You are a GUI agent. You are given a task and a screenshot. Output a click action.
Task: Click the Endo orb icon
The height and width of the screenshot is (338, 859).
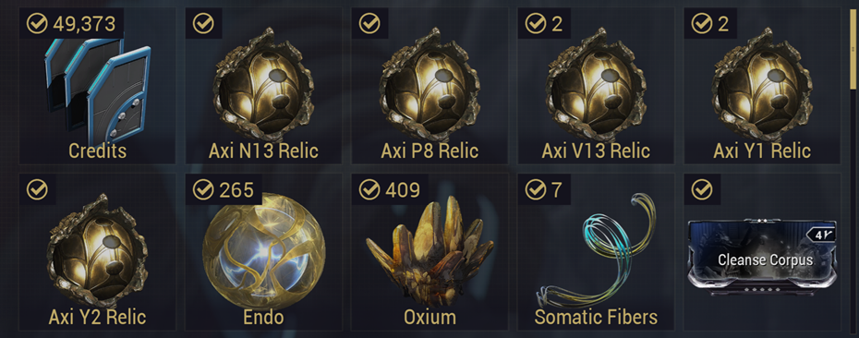(x=264, y=252)
